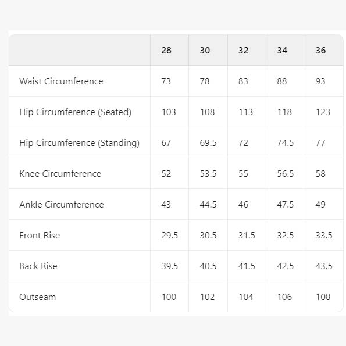Image resolution: width=346 pixels, height=346 pixels.
Task: Select the Hip Circumference (Seated) label
Action: pos(75,112)
